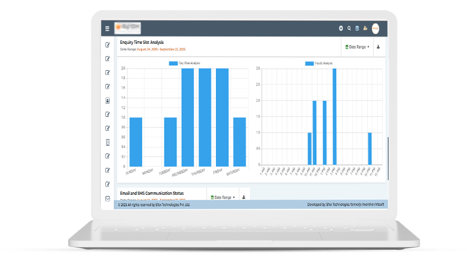This screenshot has width=467, height=265.
Task: Select the Saturday bar in day chart
Action: coord(239,142)
